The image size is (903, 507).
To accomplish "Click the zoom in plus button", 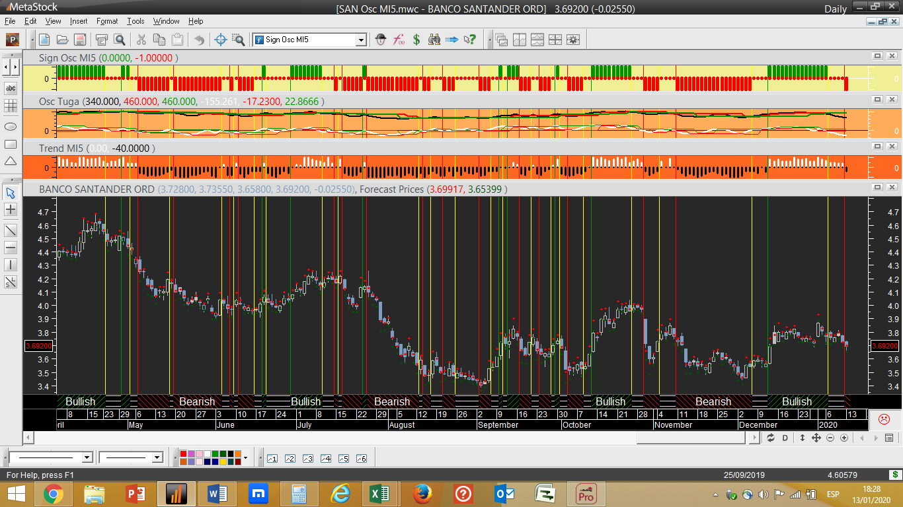I will [844, 438].
